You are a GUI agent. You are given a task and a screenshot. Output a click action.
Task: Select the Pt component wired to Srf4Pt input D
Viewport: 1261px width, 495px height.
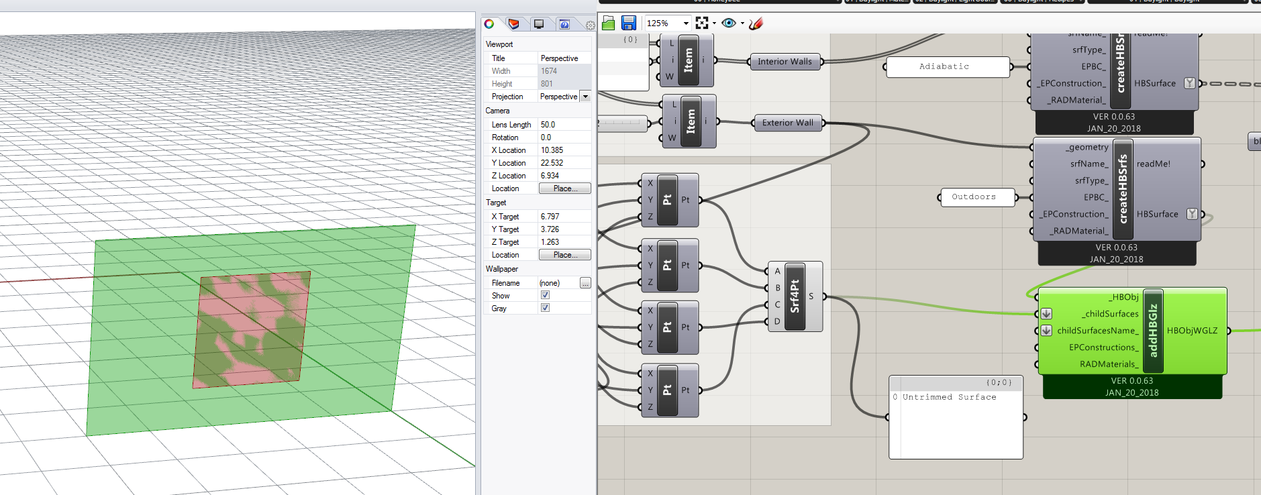point(670,327)
